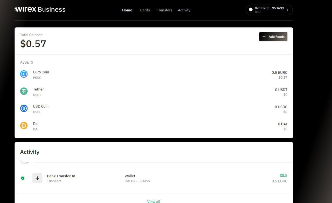The image size is (332, 203).
Task: Click the wallet avatar icon in header
Action: [x=251, y=10]
